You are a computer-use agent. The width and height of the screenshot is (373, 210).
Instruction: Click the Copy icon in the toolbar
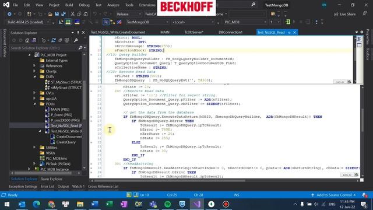79,14
